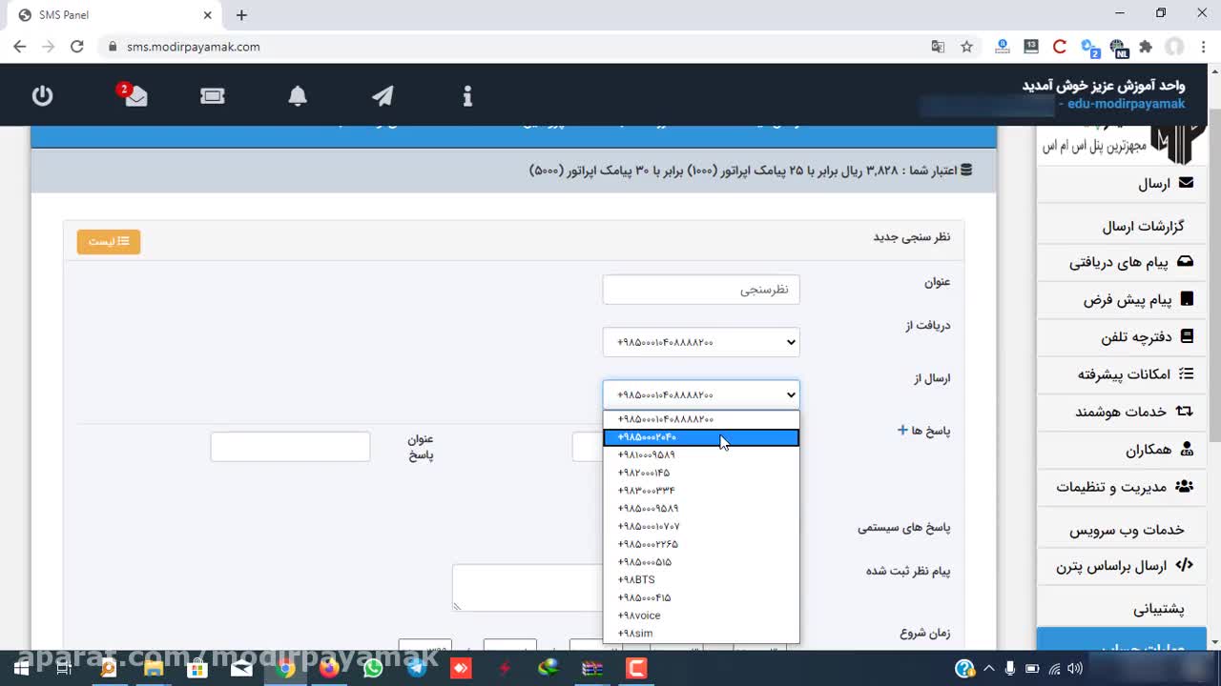Open the دریافت از number dropdown

tap(701, 342)
